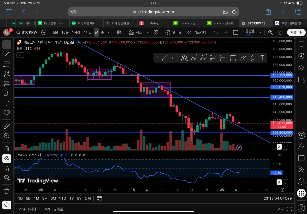Open object tree layers panel
Screen dimensions: 307x214
pos(301,68)
